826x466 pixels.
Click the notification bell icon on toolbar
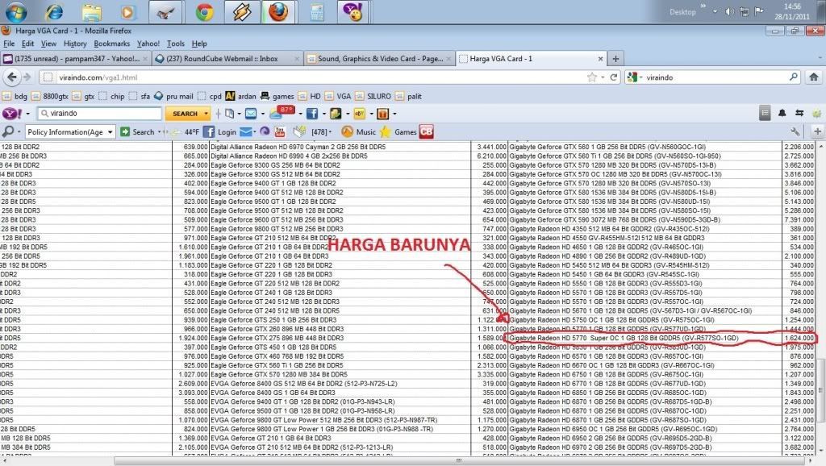tap(782, 113)
